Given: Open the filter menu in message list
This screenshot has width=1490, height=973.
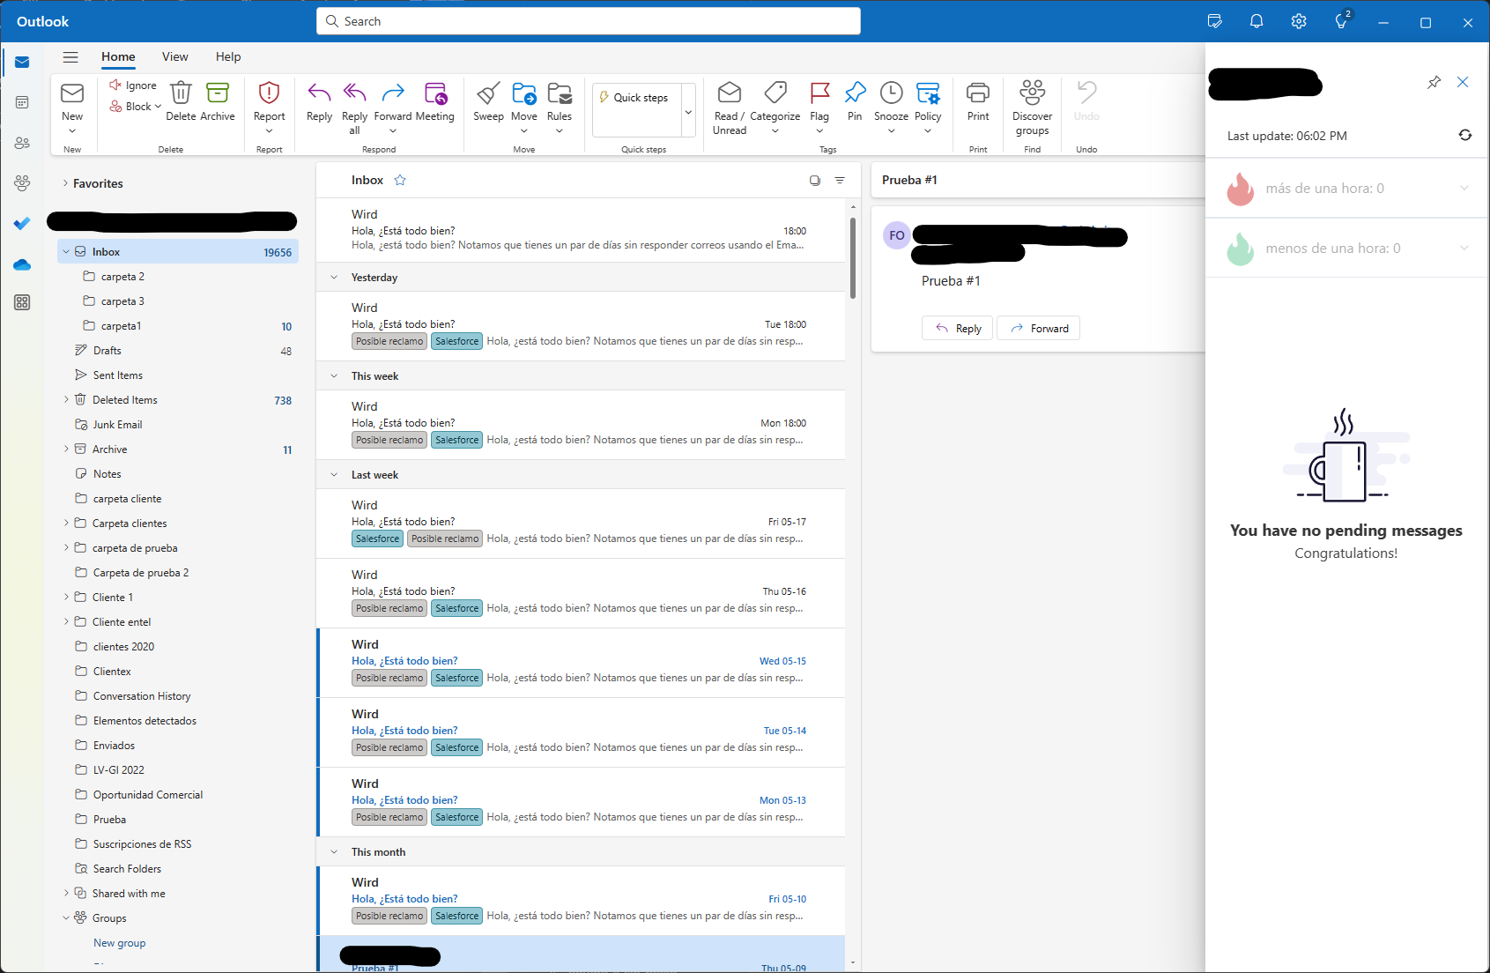Looking at the screenshot, I should (x=840, y=180).
